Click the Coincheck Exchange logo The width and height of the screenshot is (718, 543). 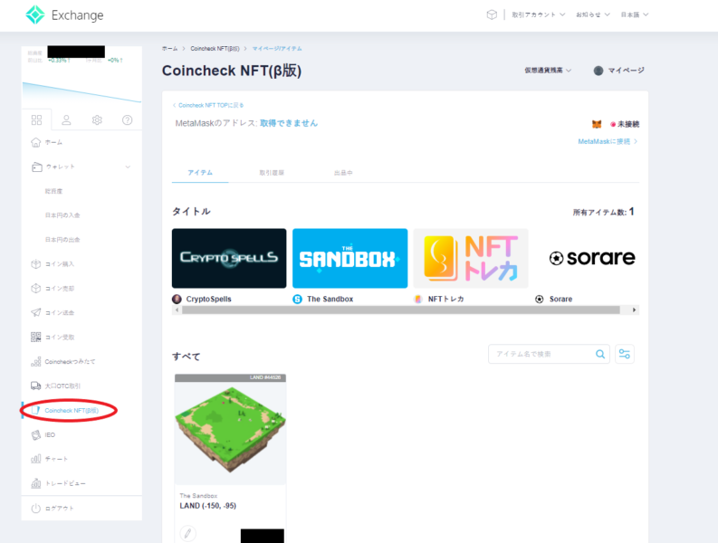[x=64, y=15]
